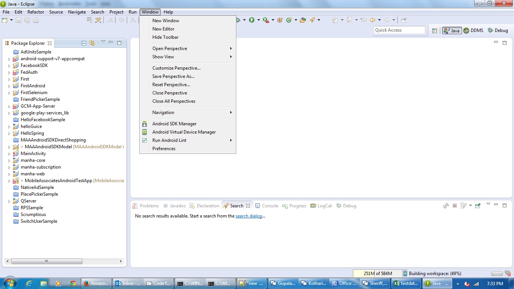Switch to the Java perspective button
This screenshot has width=514, height=289.
coord(451,30)
